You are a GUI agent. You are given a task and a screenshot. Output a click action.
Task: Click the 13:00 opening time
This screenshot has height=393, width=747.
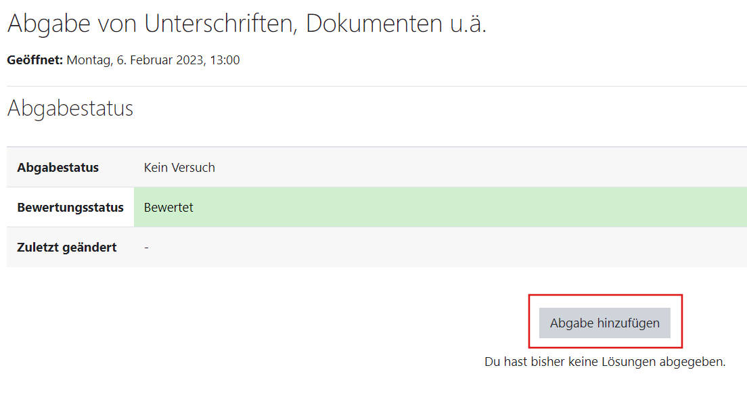[x=225, y=60]
